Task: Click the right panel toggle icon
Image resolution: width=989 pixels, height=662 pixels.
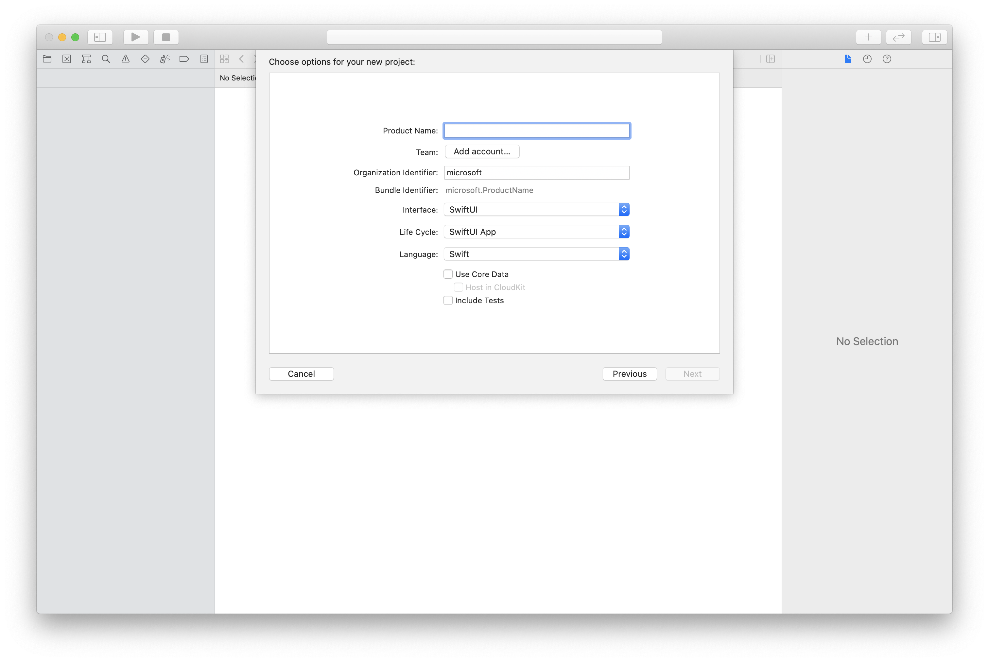Action: (x=934, y=37)
